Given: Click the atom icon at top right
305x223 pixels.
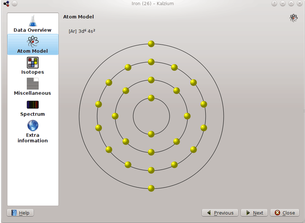Looking at the screenshot, I should pyautogui.click(x=294, y=18).
